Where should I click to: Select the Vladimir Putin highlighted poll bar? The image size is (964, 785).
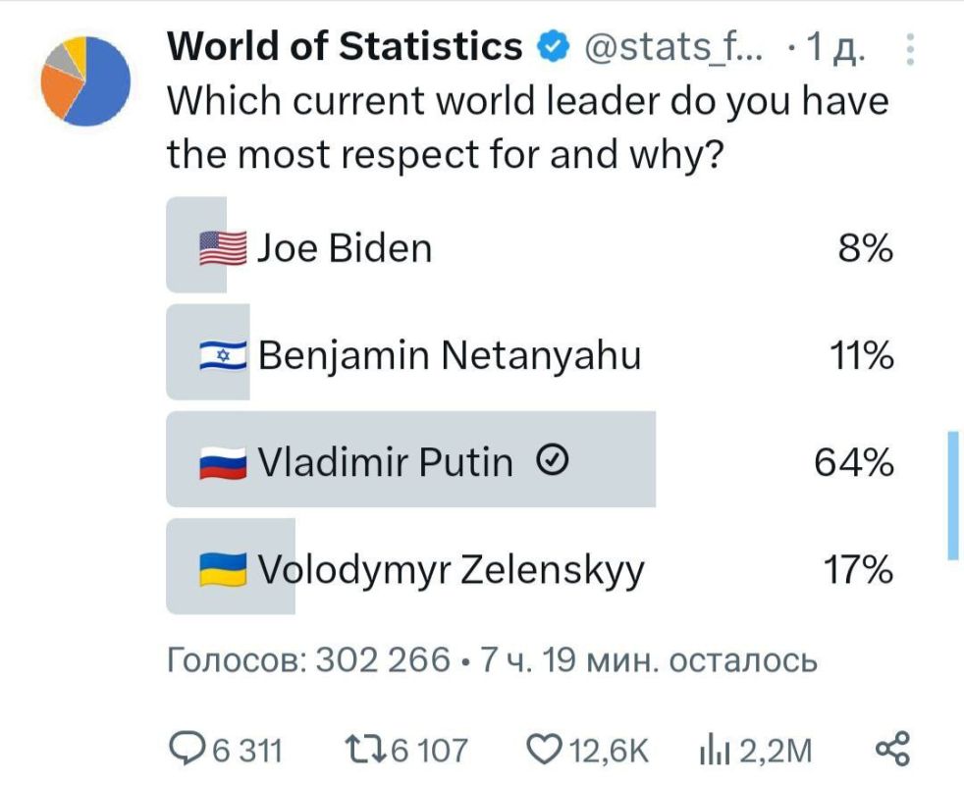tap(412, 459)
